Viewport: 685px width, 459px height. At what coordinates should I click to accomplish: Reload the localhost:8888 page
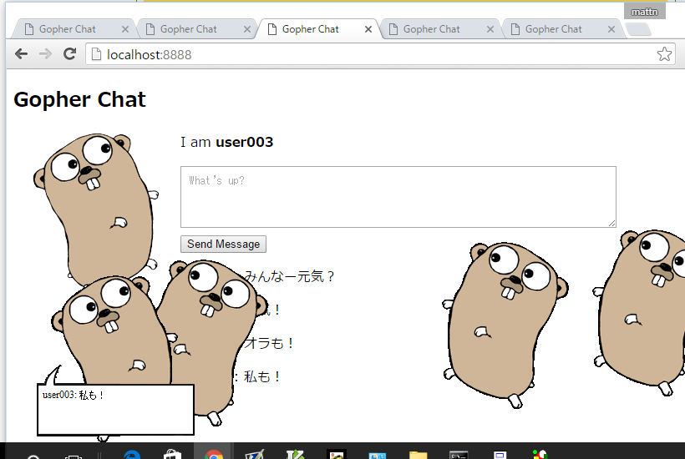click(x=69, y=54)
